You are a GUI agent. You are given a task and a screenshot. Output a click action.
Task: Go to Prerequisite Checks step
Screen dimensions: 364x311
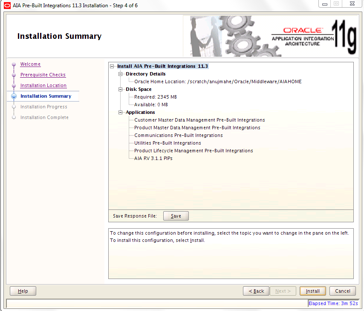click(43, 75)
